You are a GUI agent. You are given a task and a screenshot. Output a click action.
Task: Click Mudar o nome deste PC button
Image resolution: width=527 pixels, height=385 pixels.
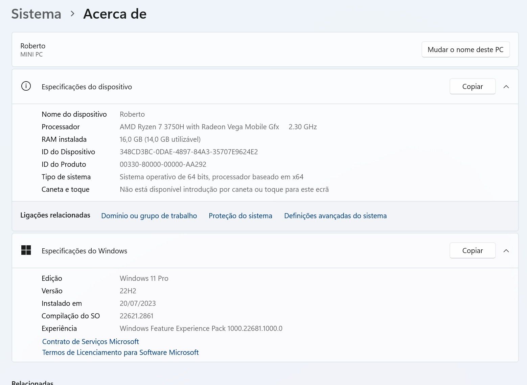coord(465,50)
